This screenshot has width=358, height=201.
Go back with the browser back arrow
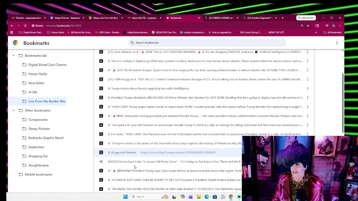12,26
